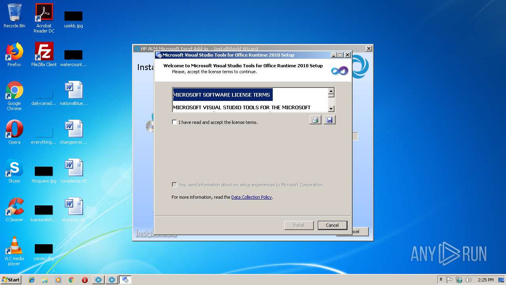Launch CCleaner from the desktop
Image resolution: width=506 pixels, height=285 pixels.
coord(14,210)
